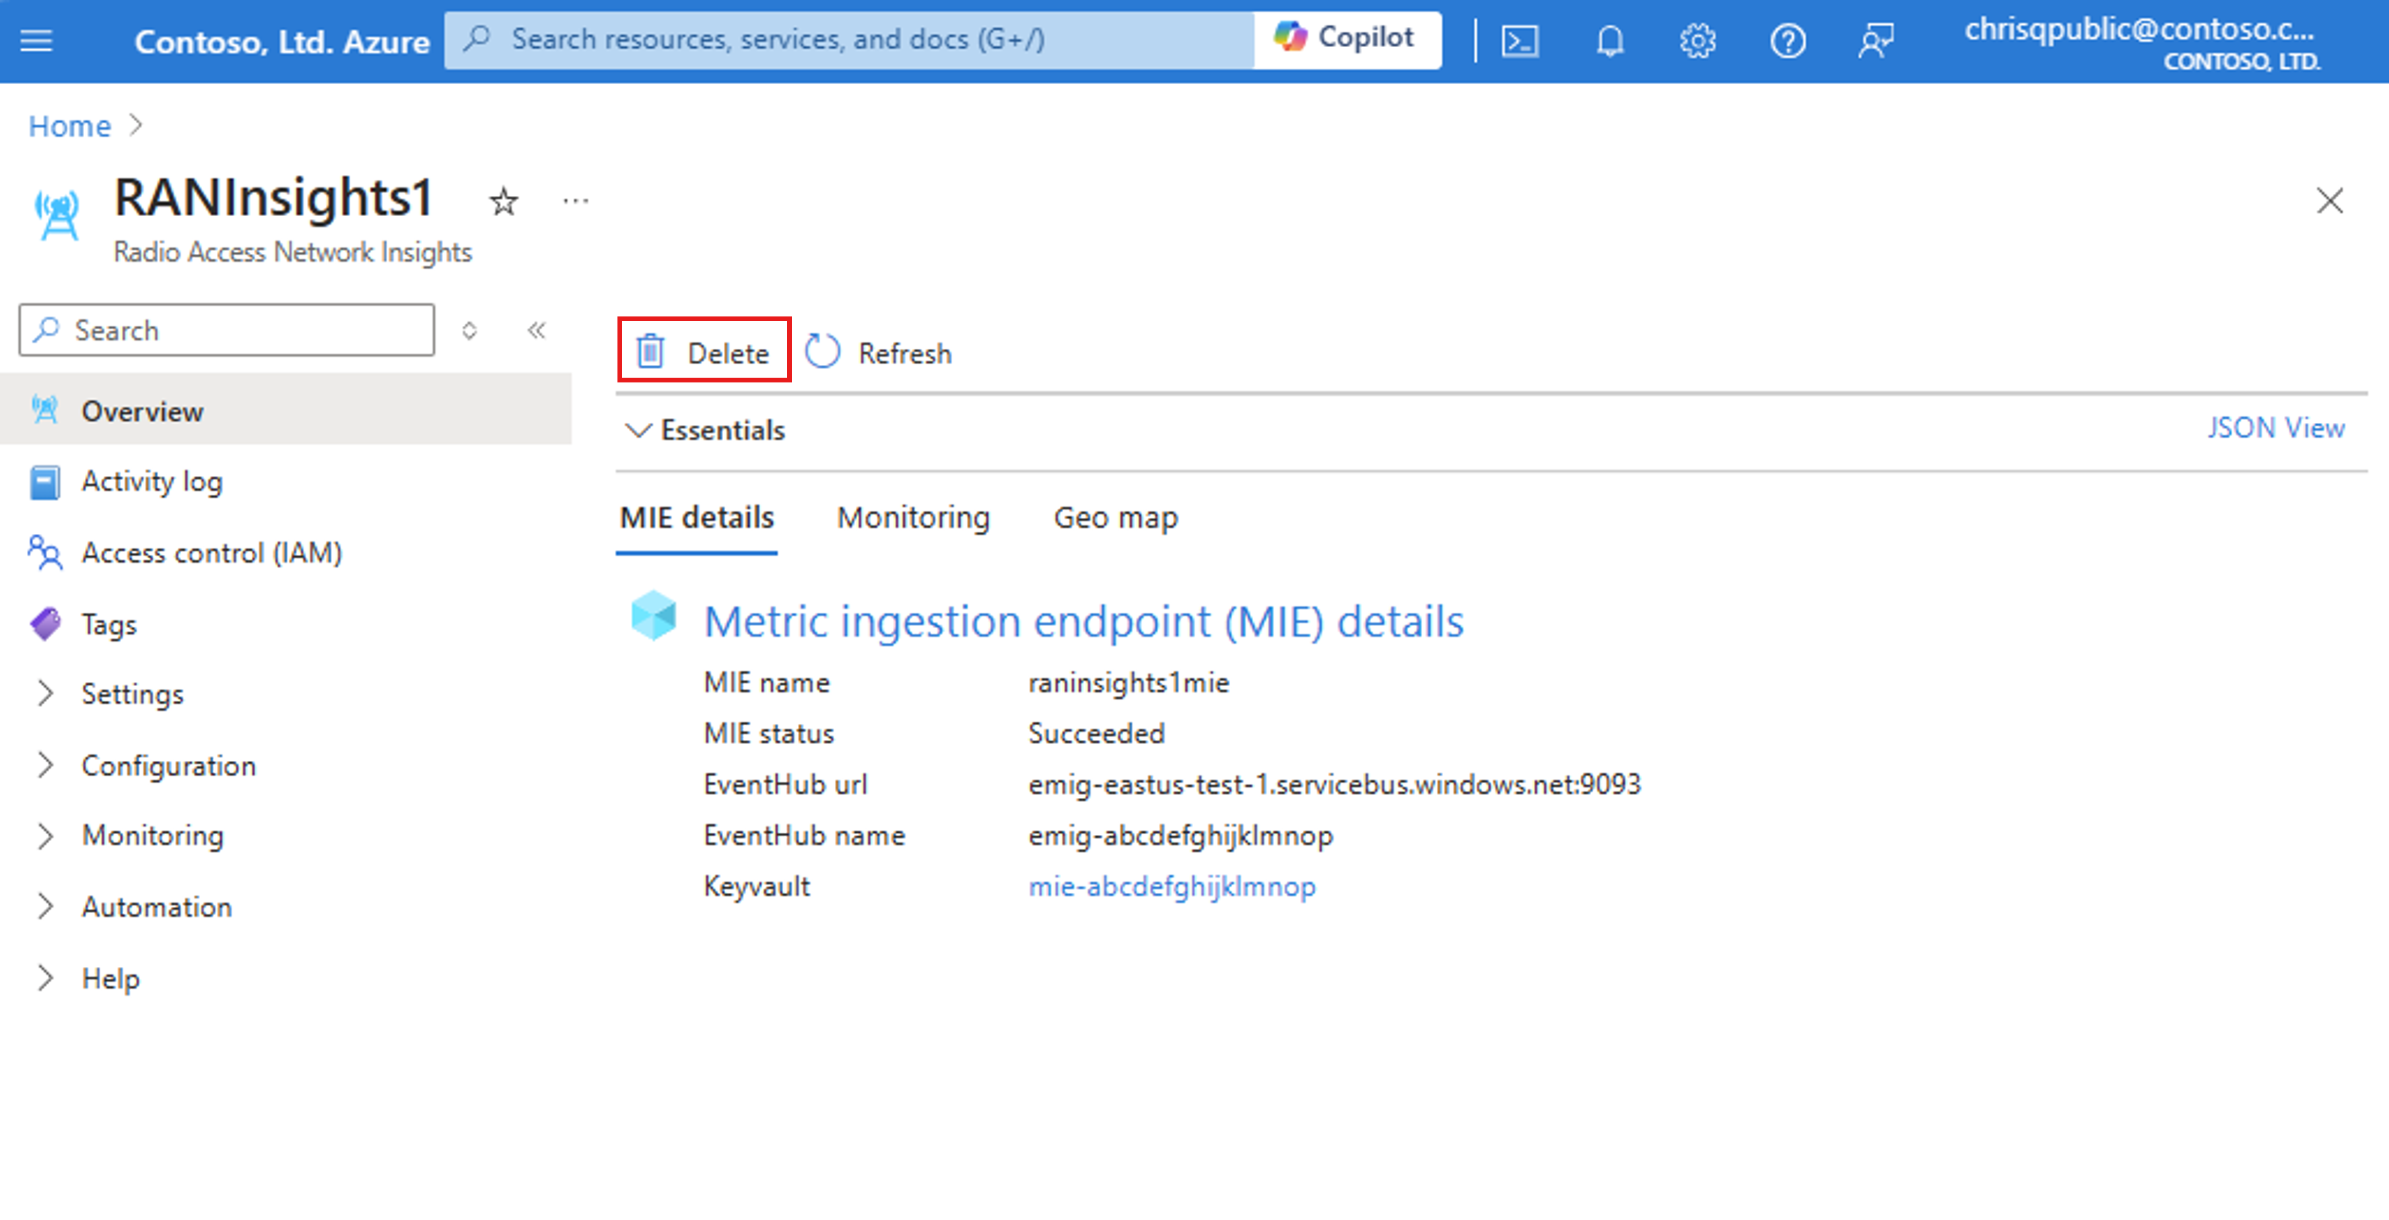This screenshot has height=1220, width=2389.
Task: Click the Activity log menu item
Action: [156, 481]
